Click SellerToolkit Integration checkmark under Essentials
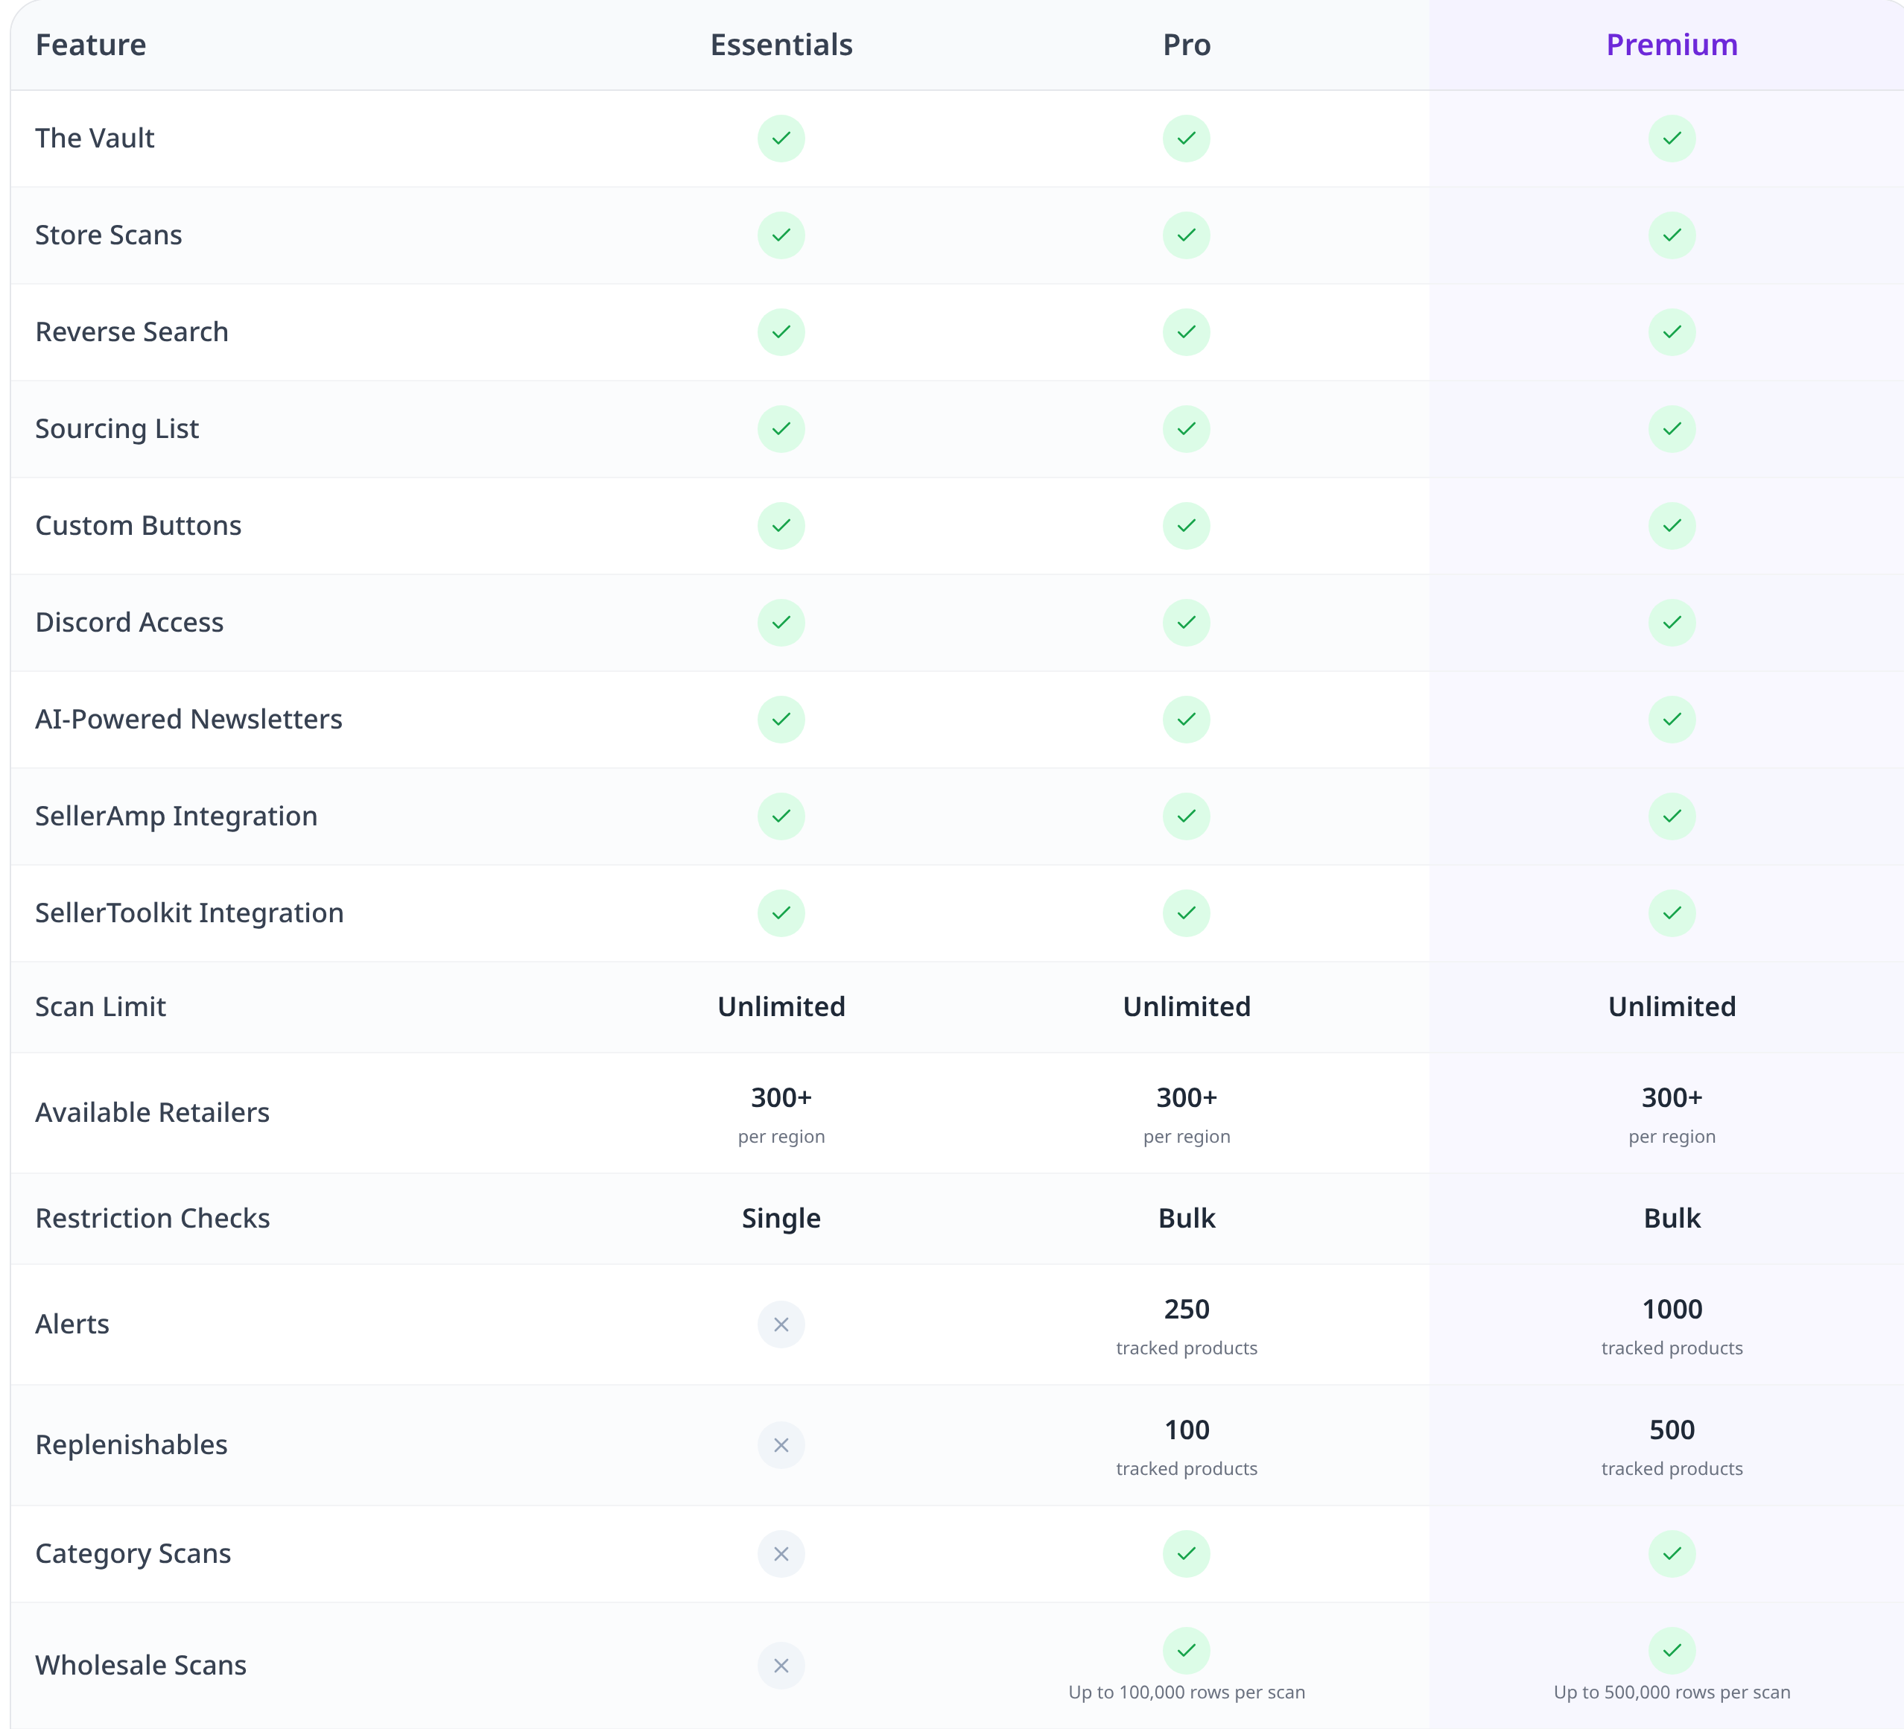This screenshot has width=1904, height=1729. coord(781,913)
